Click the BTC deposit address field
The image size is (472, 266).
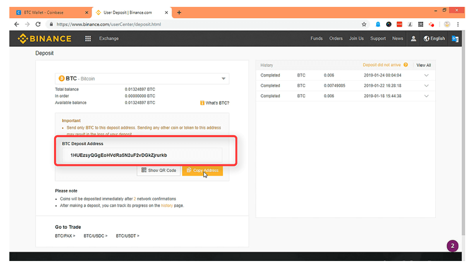[x=140, y=155]
